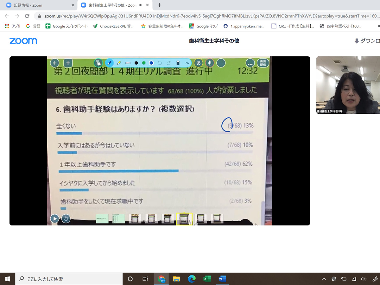380x285 pixels.
Task: Select the touch pointer tool
Action: 98,63
